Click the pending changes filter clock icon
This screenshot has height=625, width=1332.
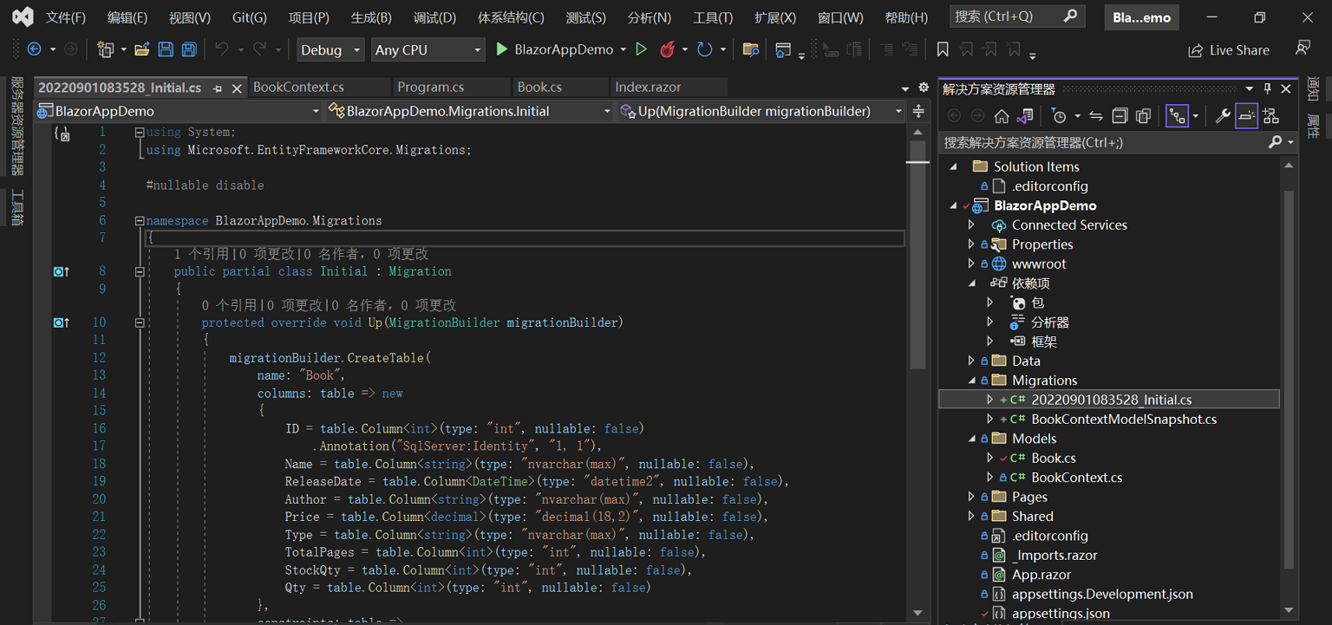(x=1058, y=116)
